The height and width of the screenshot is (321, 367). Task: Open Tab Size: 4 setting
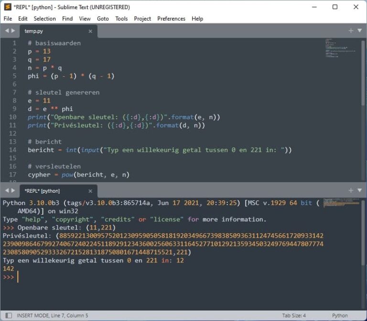pyautogui.click(x=294, y=315)
